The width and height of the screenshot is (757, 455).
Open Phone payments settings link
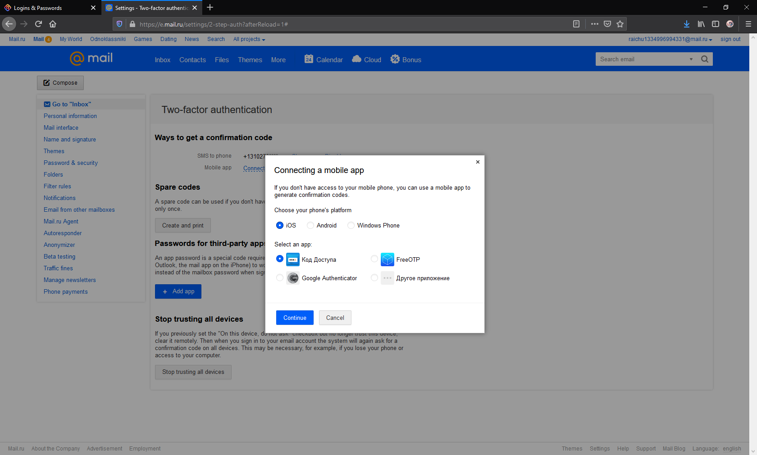tap(66, 291)
